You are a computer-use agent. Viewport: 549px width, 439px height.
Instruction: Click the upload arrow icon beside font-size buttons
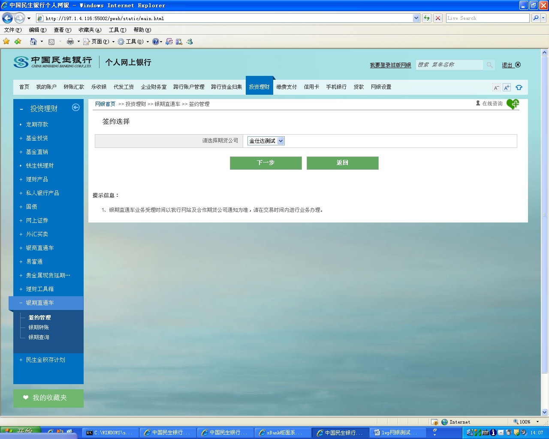pyautogui.click(x=519, y=87)
